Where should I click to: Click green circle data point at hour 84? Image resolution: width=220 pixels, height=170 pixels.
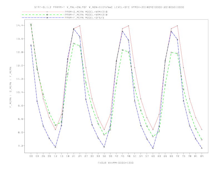(202, 140)
